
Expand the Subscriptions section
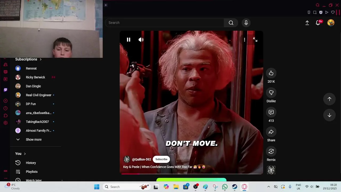click(x=29, y=59)
